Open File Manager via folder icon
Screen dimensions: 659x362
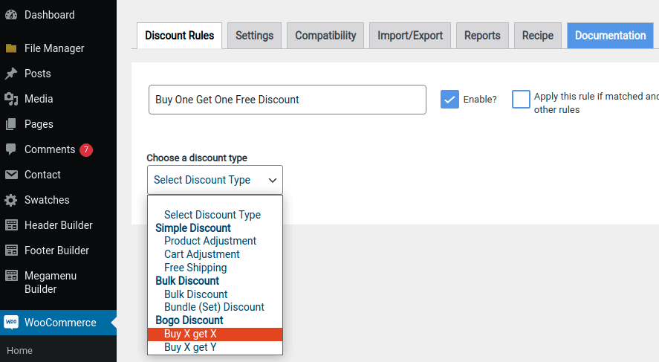pyautogui.click(x=11, y=48)
